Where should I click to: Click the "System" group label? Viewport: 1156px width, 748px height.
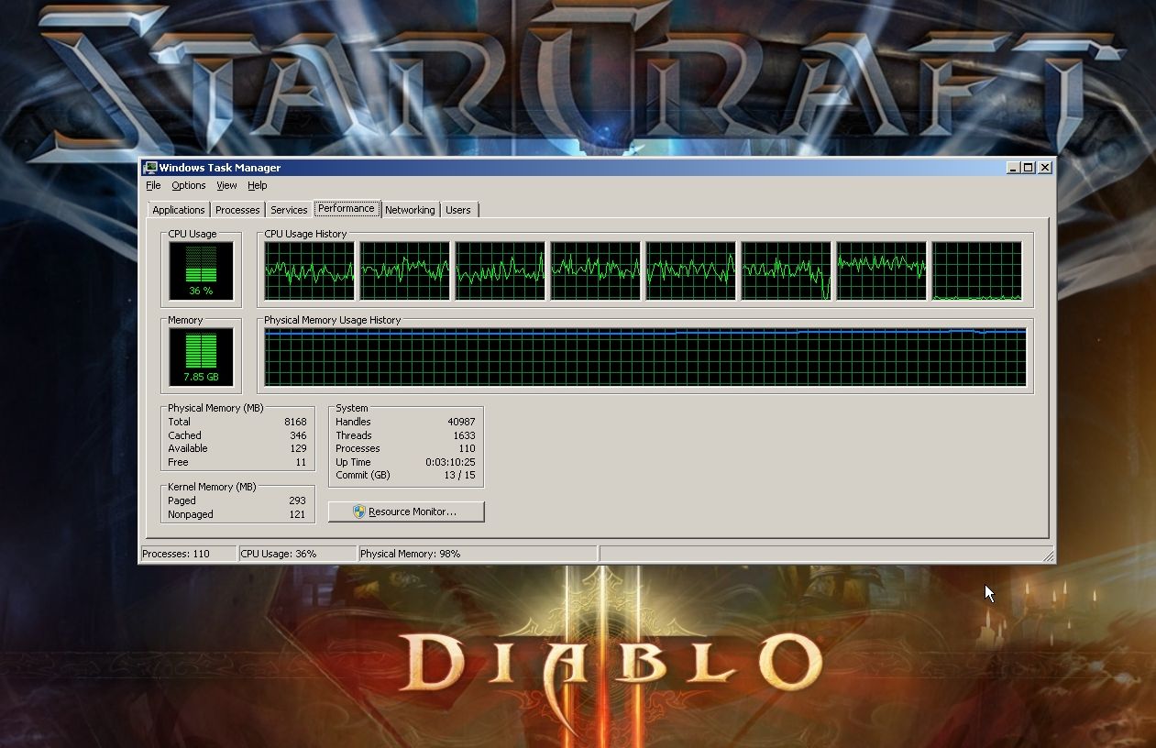(352, 408)
